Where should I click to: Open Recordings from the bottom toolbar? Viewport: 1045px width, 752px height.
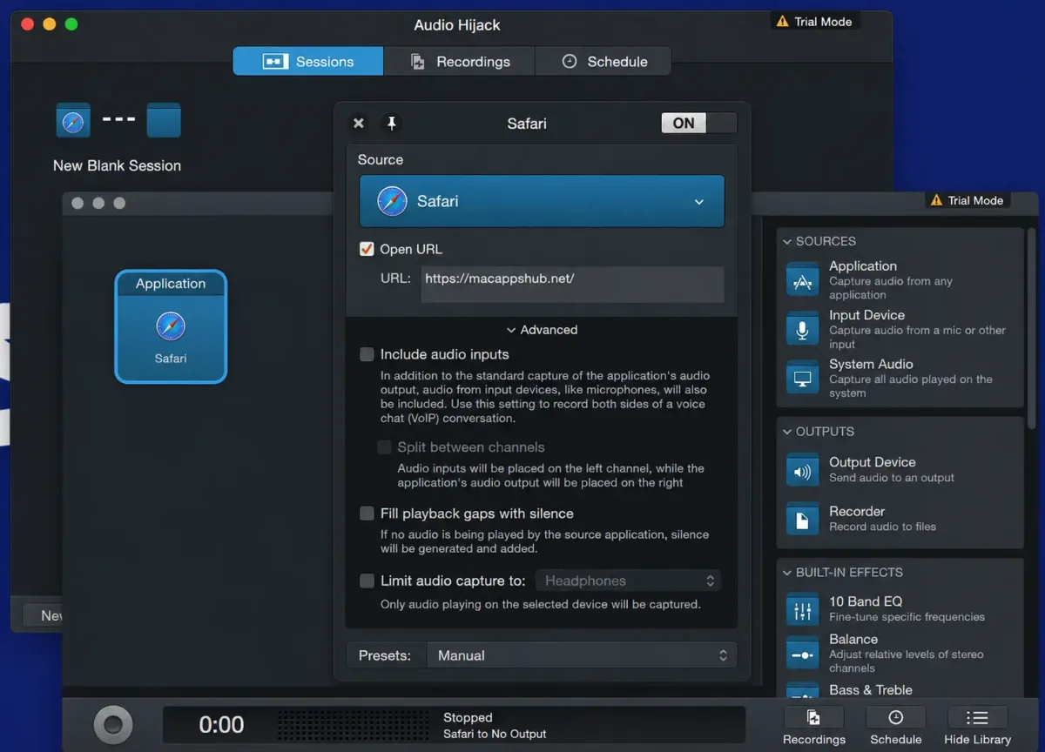tap(814, 727)
